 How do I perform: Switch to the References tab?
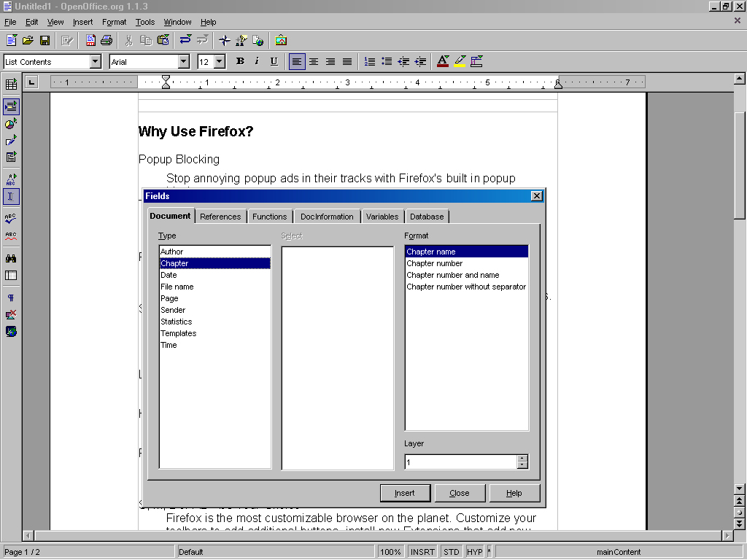click(x=220, y=217)
